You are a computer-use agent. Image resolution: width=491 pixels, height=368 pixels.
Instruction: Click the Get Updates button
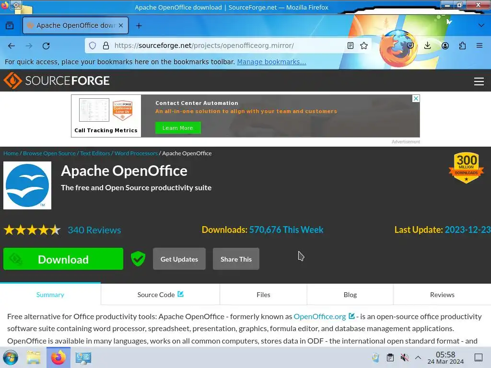point(179,259)
